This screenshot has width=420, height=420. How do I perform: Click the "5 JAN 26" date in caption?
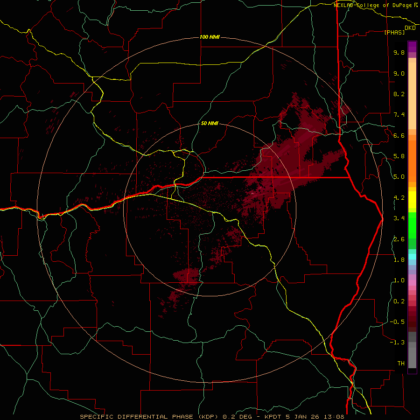(x=303, y=417)
